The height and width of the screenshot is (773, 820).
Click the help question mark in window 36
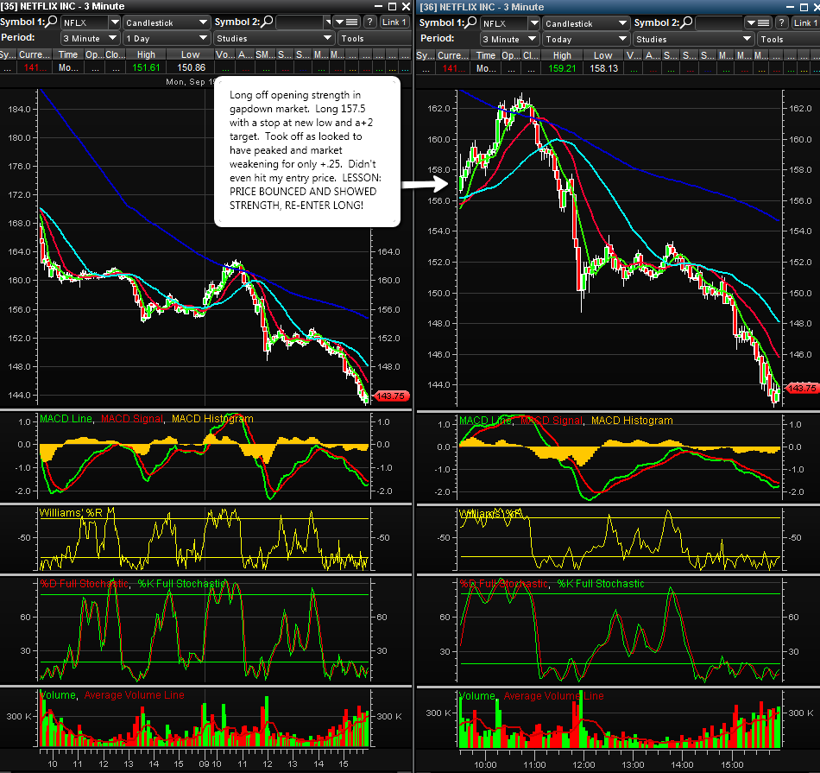pyautogui.click(x=781, y=23)
